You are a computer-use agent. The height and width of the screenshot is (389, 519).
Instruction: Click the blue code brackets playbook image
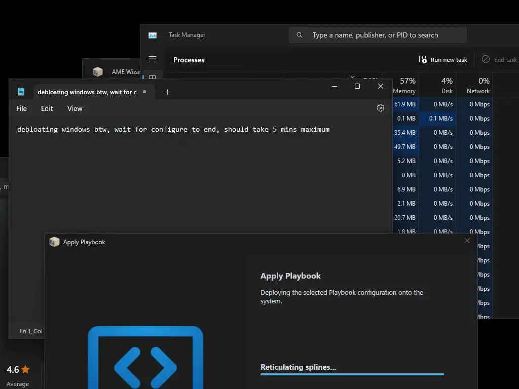[145, 357]
